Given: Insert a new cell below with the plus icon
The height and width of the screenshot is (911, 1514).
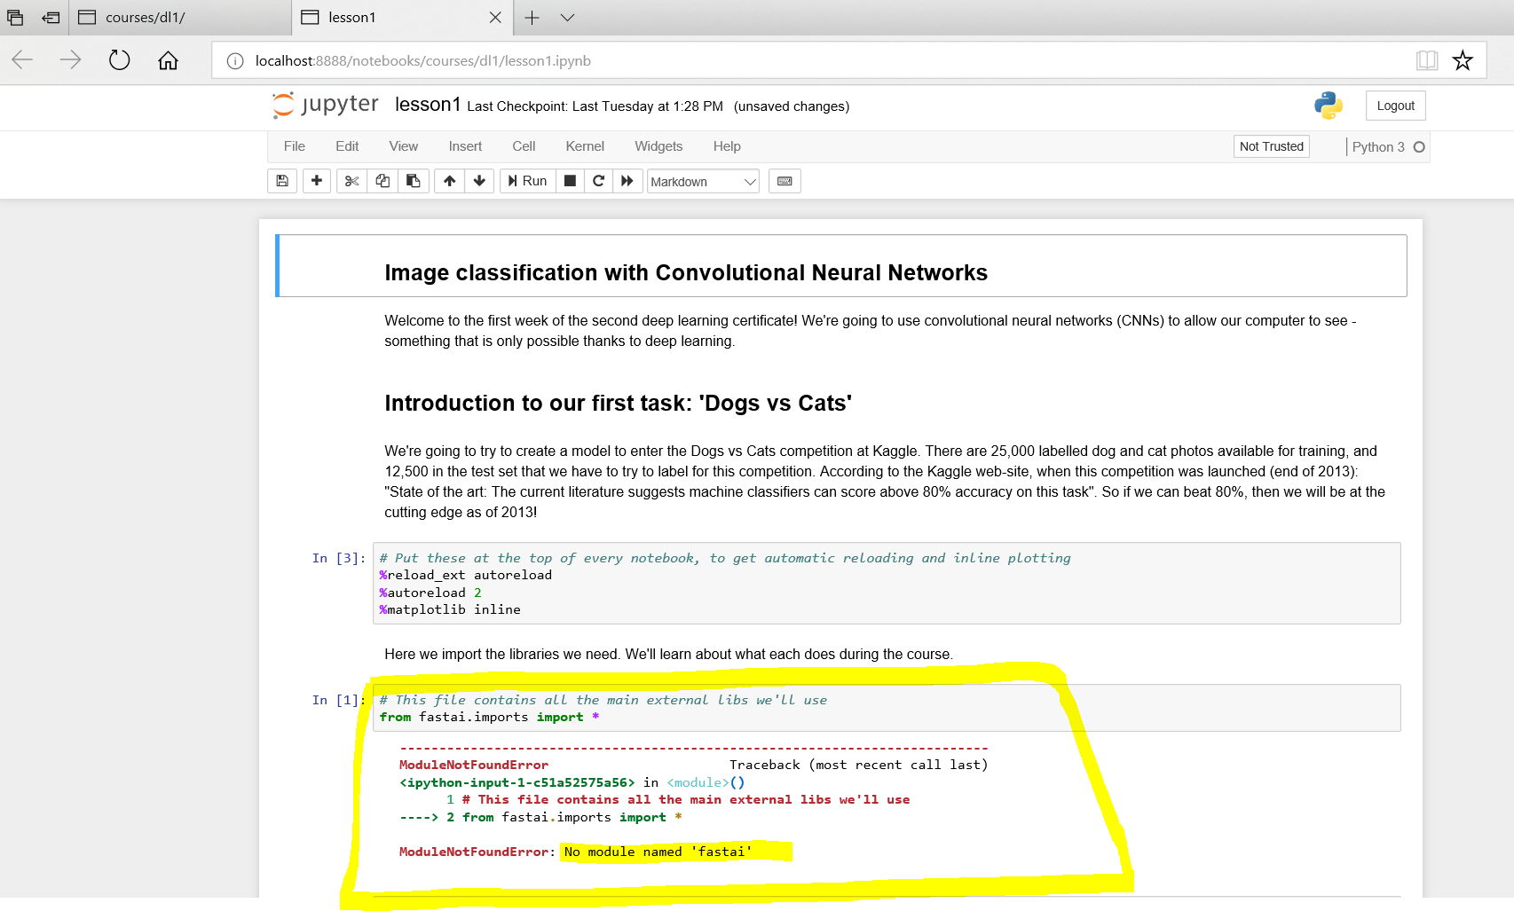Looking at the screenshot, I should pyautogui.click(x=316, y=181).
